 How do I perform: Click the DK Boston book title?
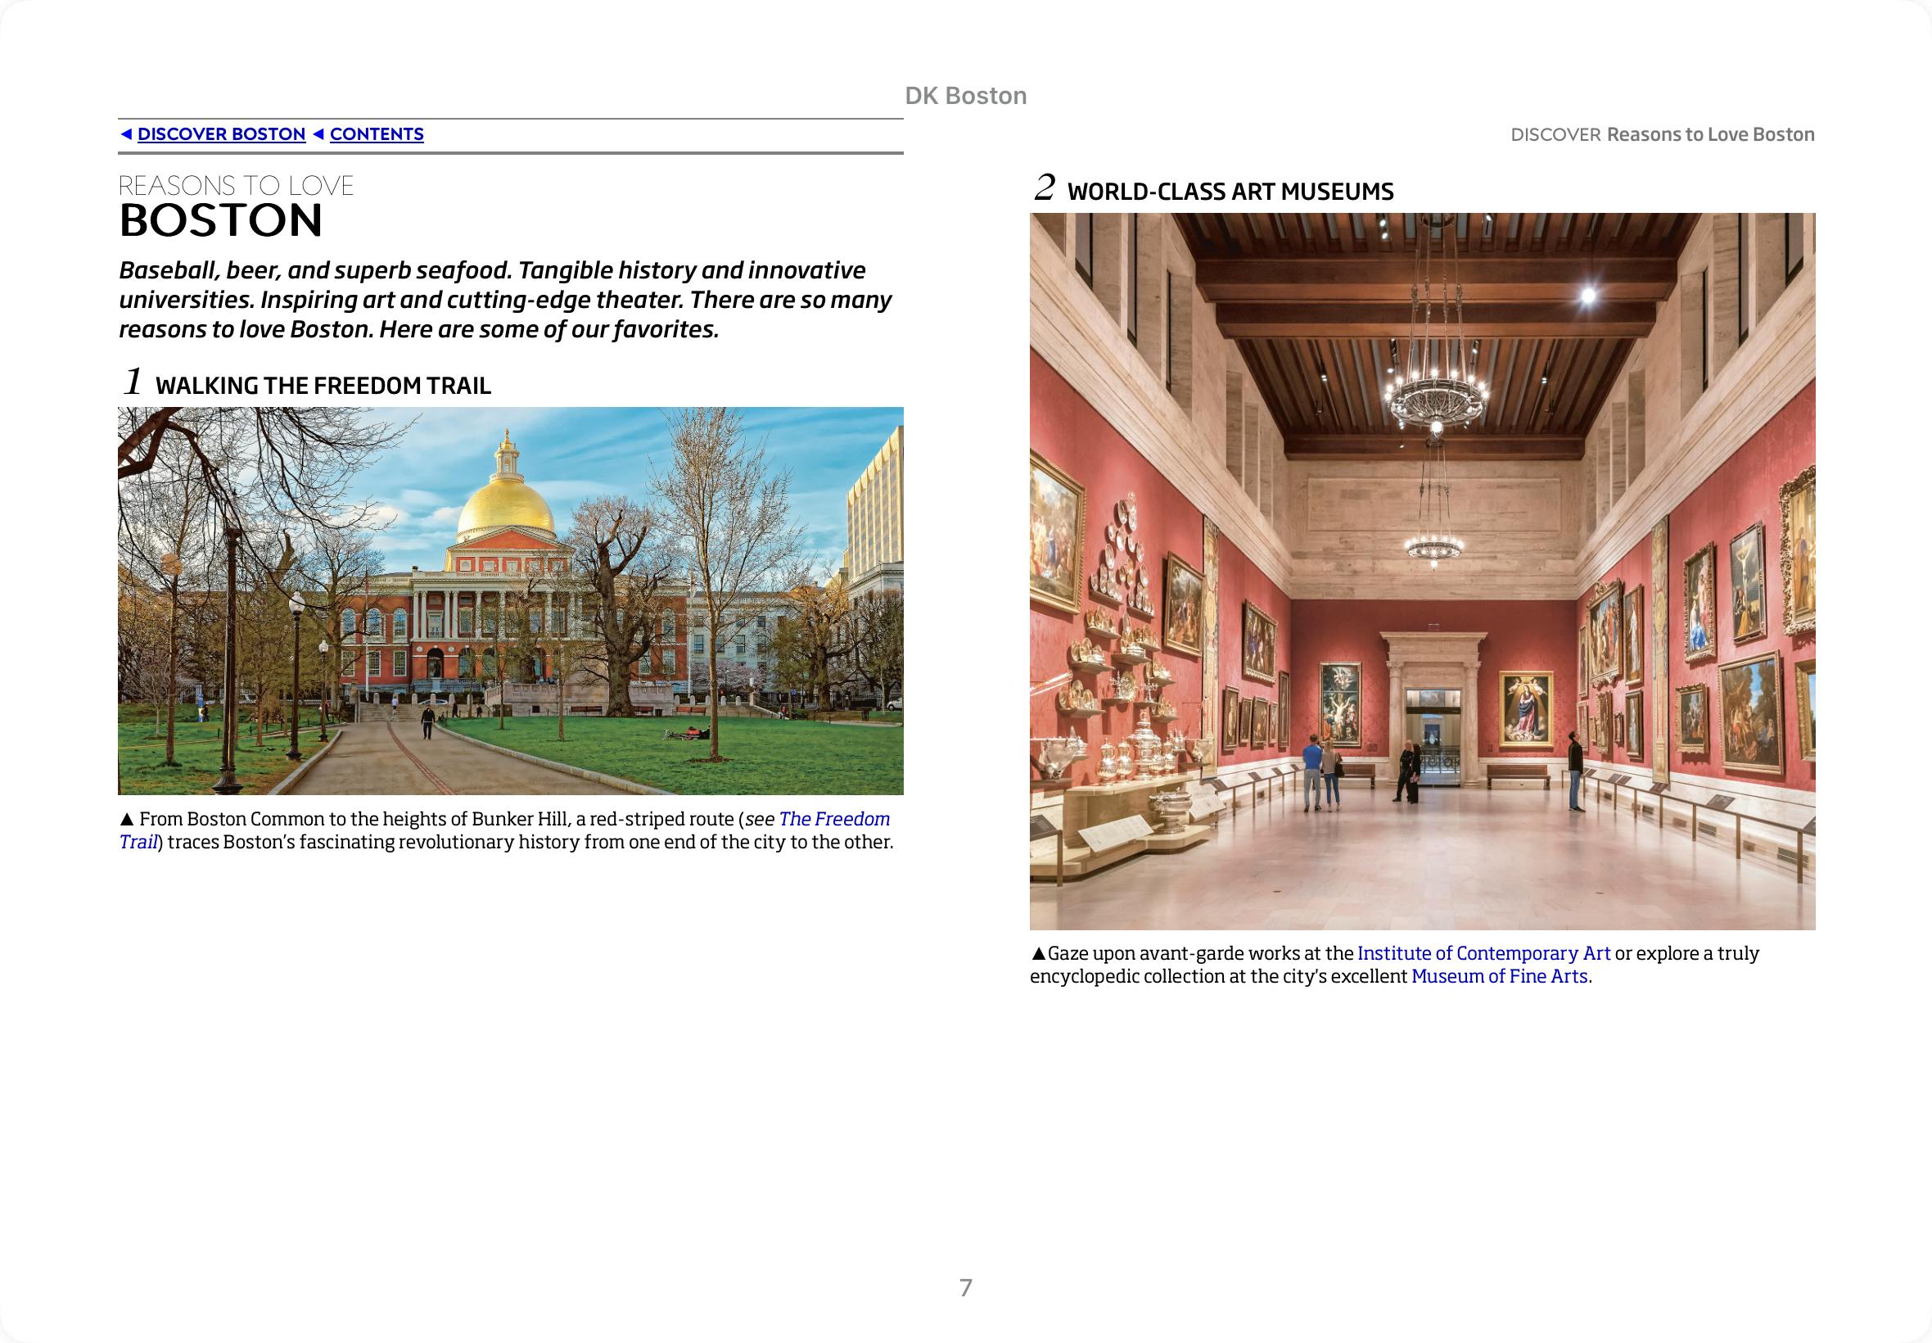(965, 96)
